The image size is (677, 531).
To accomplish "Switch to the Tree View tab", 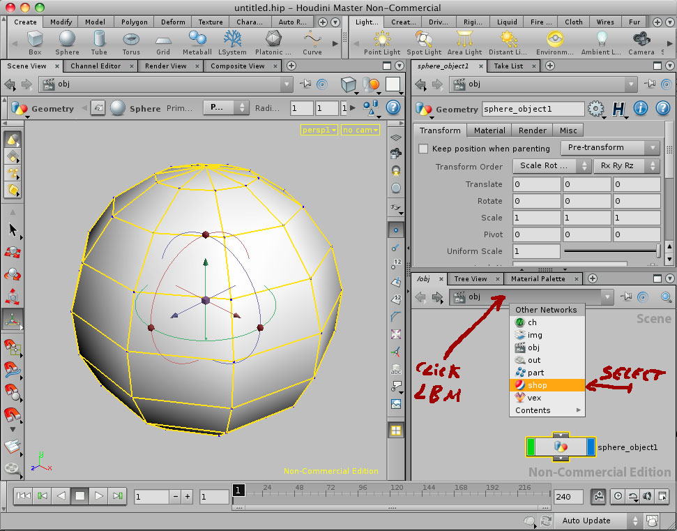I will (x=470, y=278).
